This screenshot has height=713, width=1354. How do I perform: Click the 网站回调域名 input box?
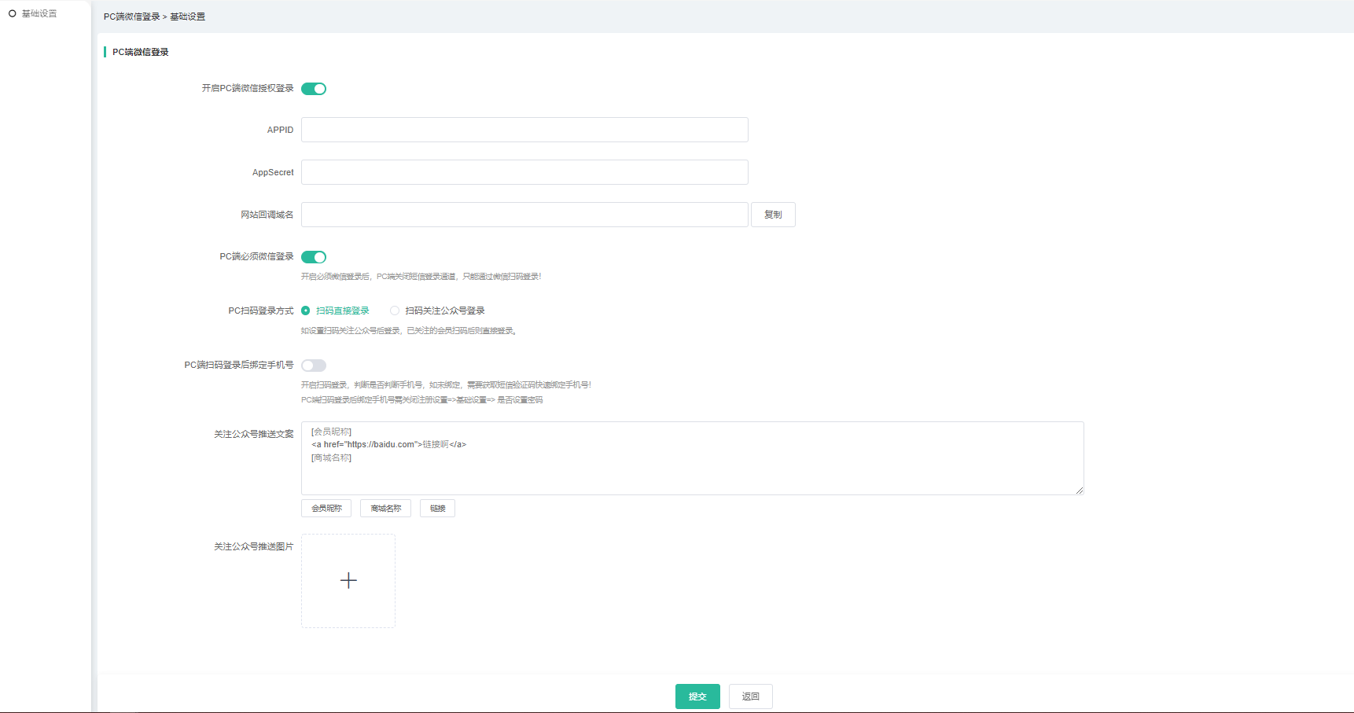click(x=524, y=215)
